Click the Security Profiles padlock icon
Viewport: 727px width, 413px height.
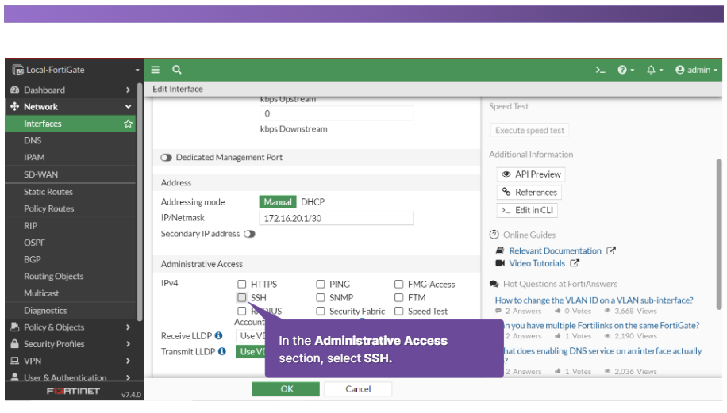pyautogui.click(x=15, y=343)
